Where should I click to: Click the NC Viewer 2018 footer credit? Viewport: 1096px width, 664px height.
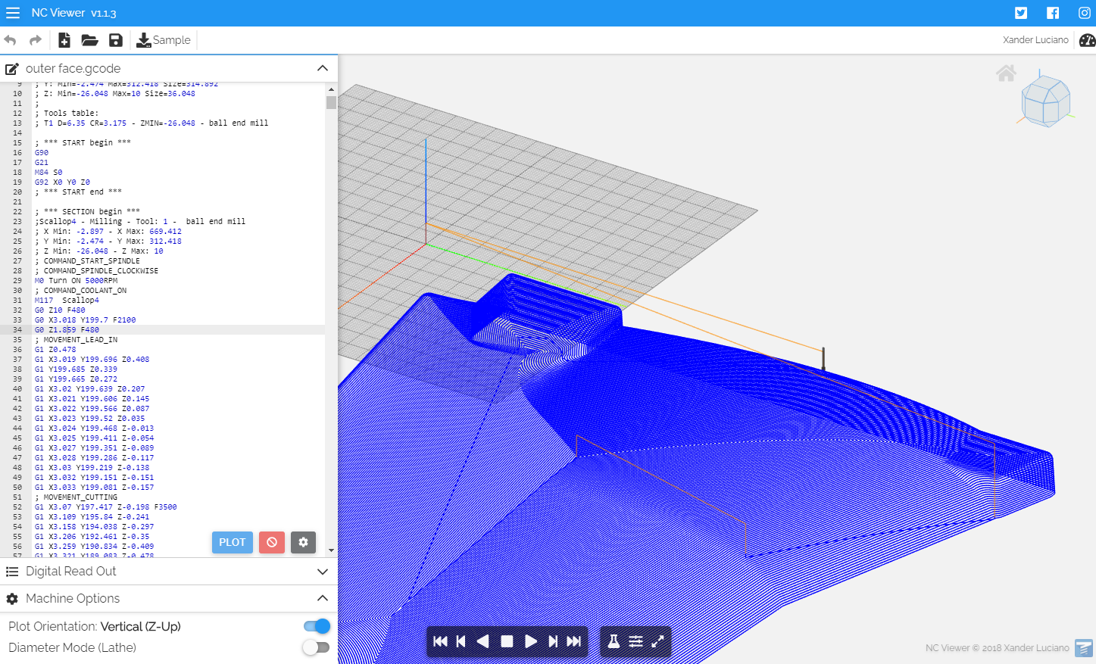coord(997,648)
